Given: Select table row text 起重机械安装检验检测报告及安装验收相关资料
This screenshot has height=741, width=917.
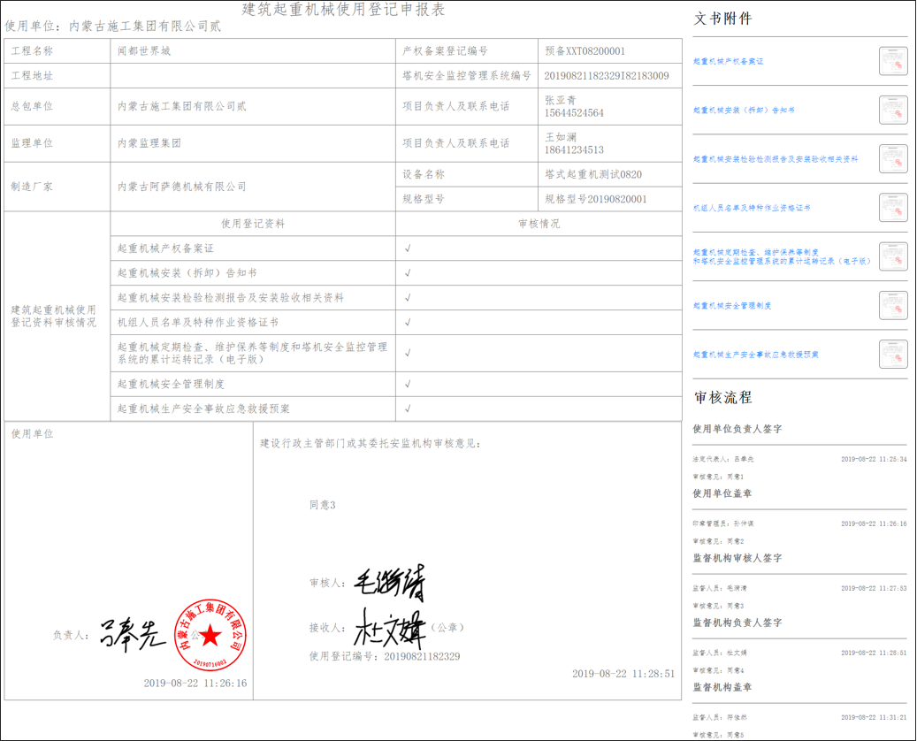Looking at the screenshot, I should pyautogui.click(x=231, y=298).
